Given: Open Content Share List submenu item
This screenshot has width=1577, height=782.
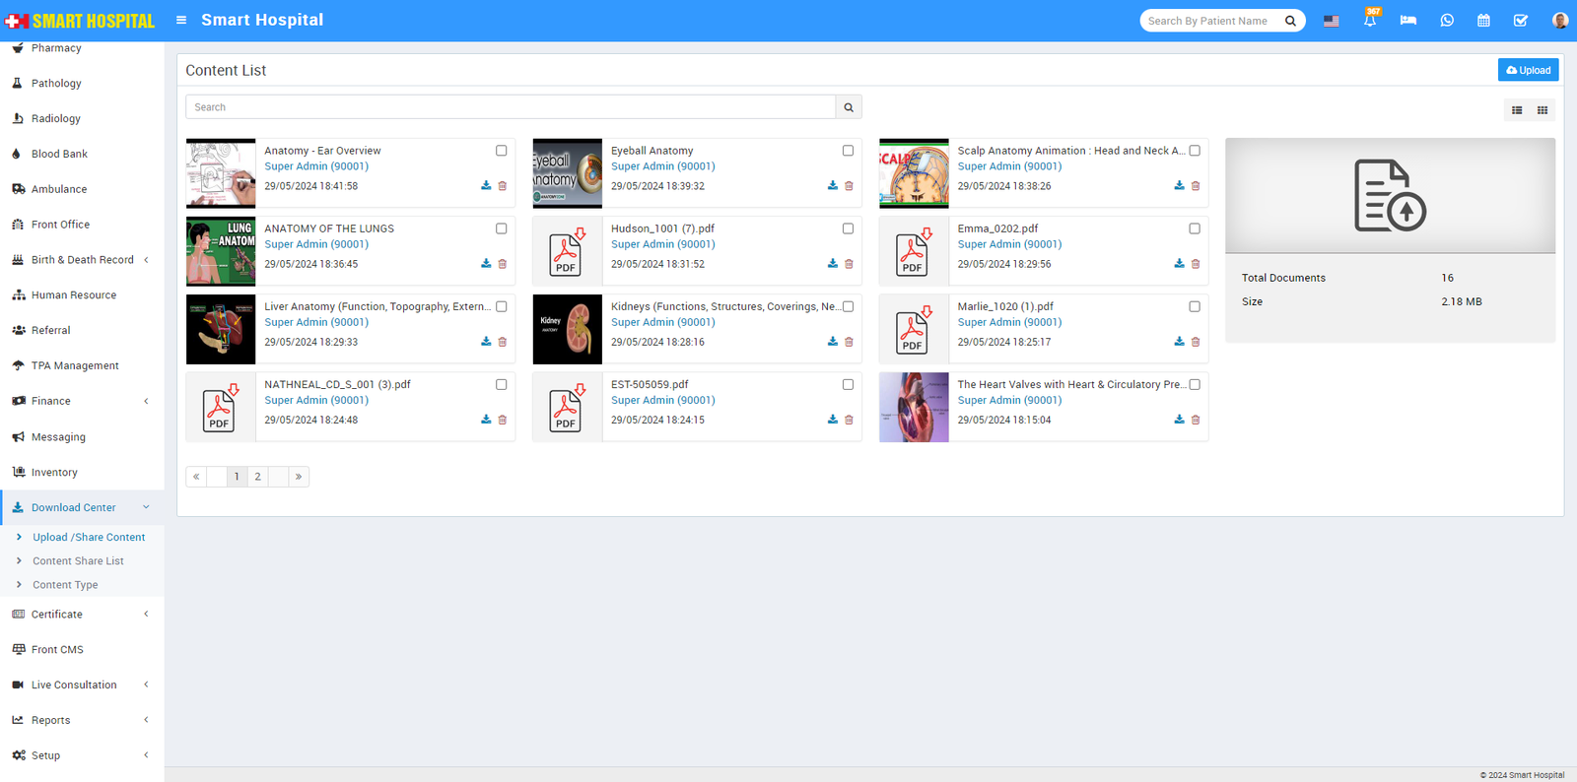Looking at the screenshot, I should [x=78, y=561].
